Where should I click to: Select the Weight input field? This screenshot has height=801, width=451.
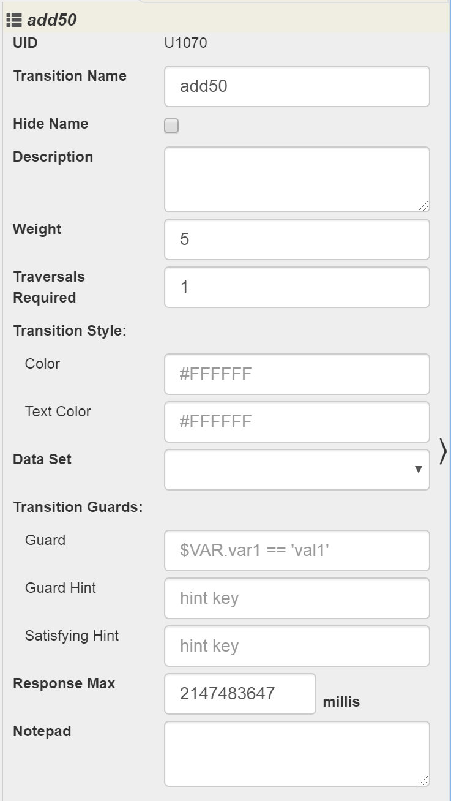(297, 239)
